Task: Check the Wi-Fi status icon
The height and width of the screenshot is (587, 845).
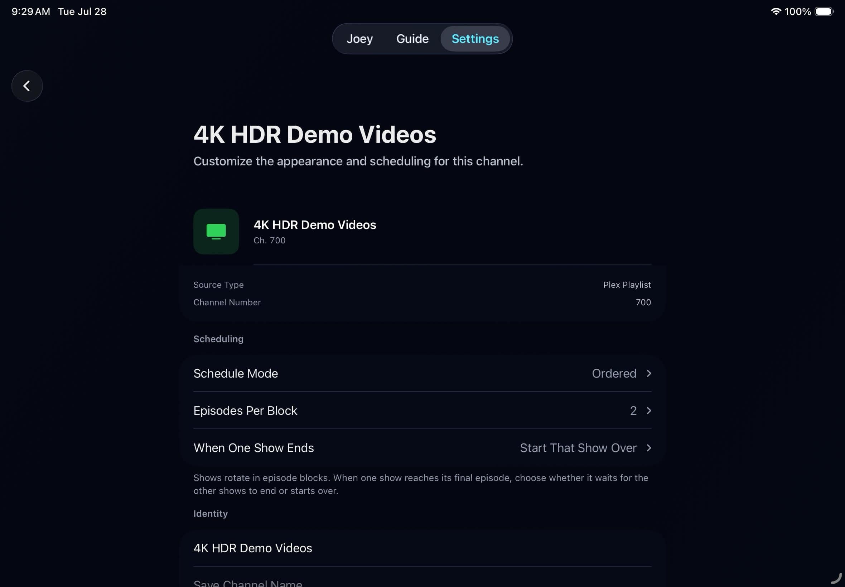Action: (776, 11)
